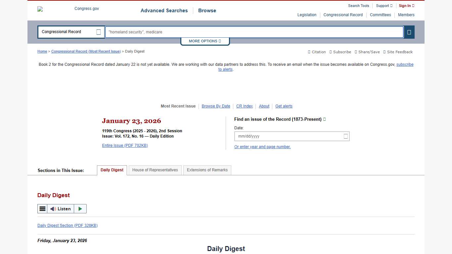452x254 pixels.
Task: Switch to the House of Representatives tab
Action: [x=155, y=170]
